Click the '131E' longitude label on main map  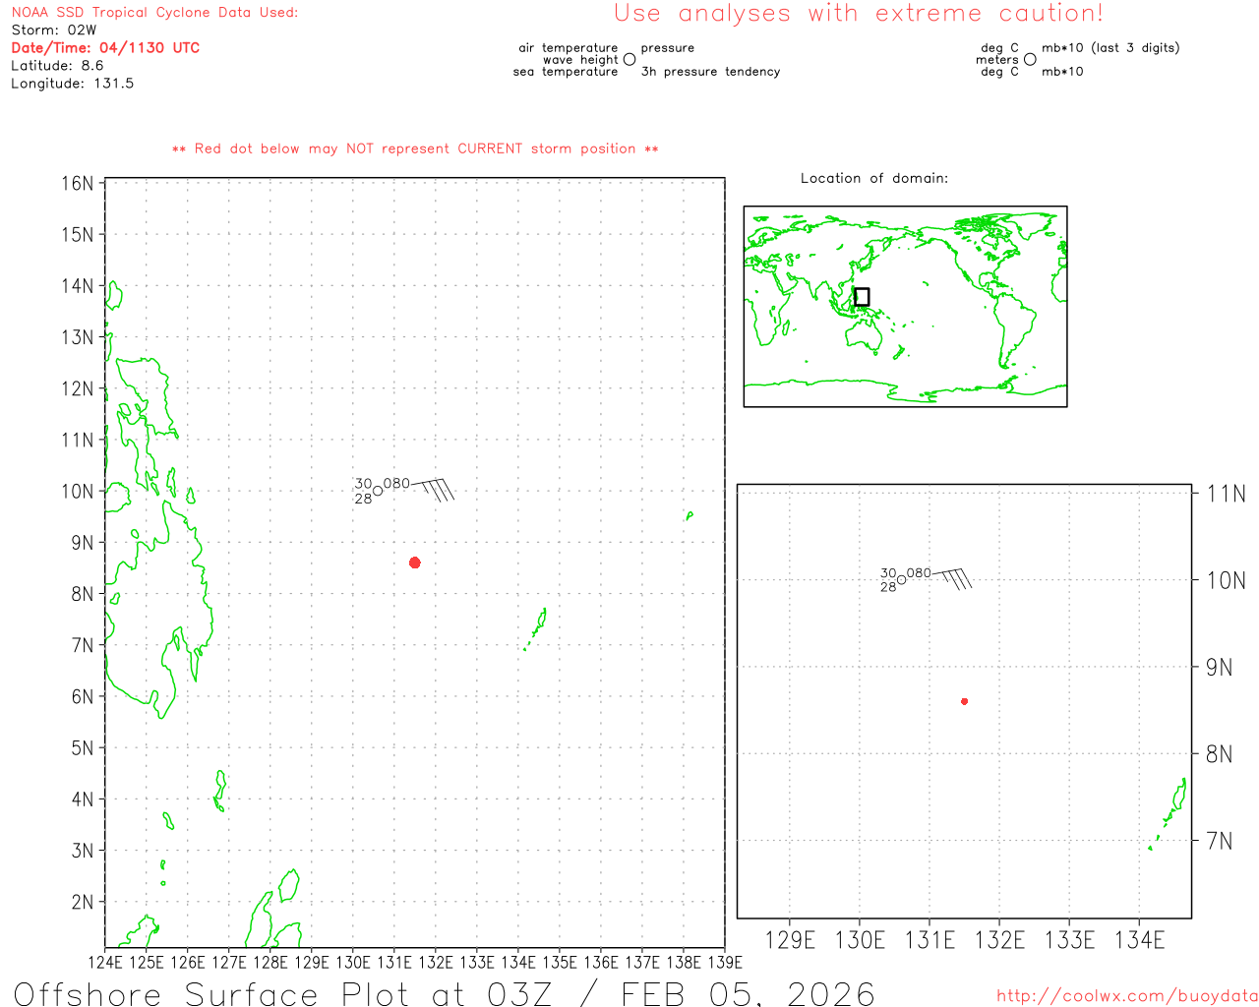394,962
